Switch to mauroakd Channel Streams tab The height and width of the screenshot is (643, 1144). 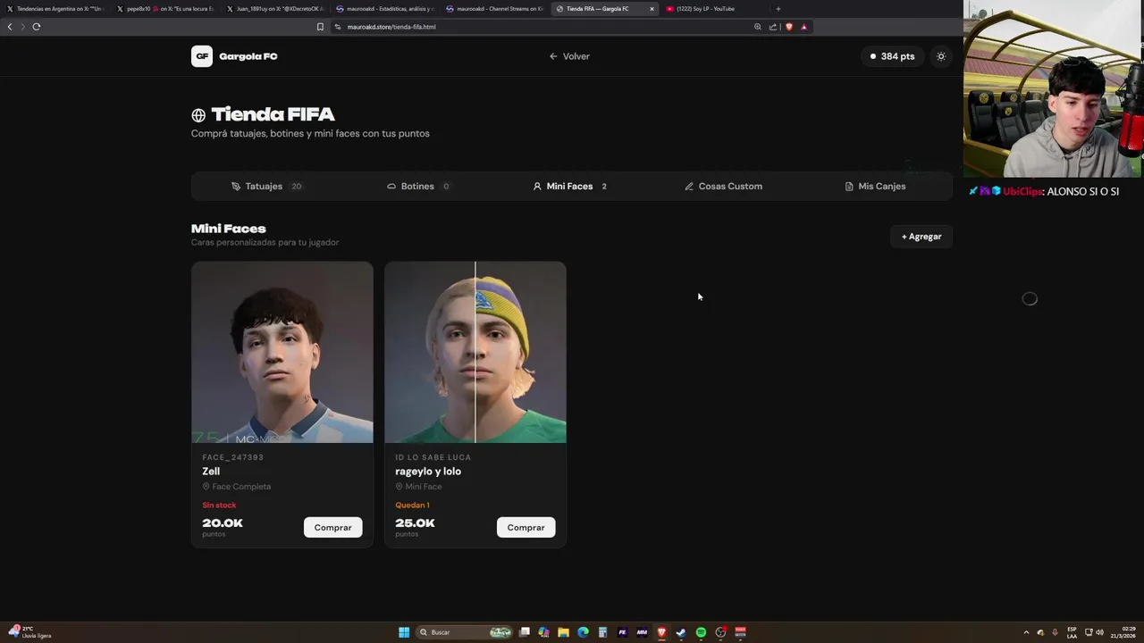pos(493,9)
